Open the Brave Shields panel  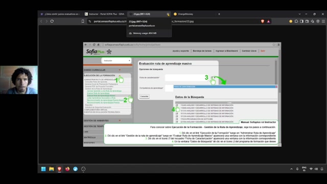[x=263, y=21]
